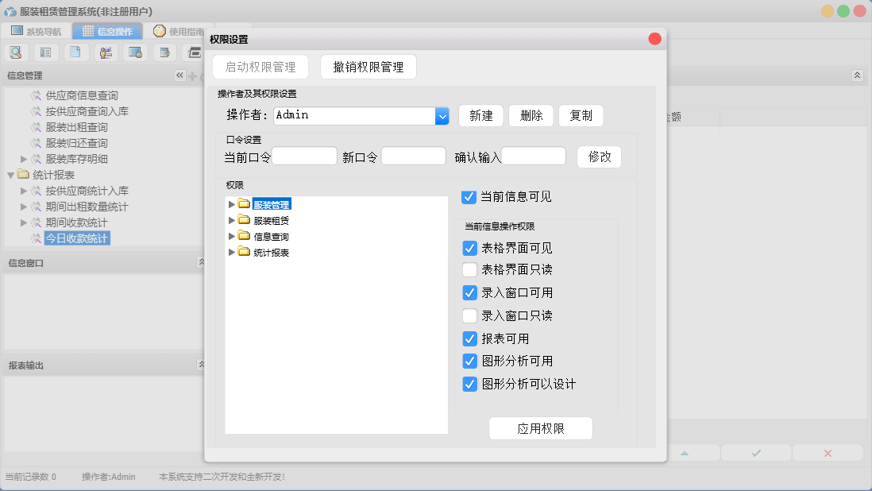Enable the 表格界面只读 checkbox
This screenshot has height=491, width=872.
click(x=470, y=269)
